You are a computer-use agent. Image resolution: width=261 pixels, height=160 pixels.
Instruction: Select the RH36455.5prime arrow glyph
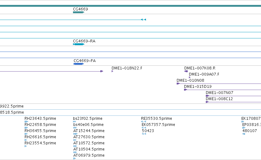[26, 134]
